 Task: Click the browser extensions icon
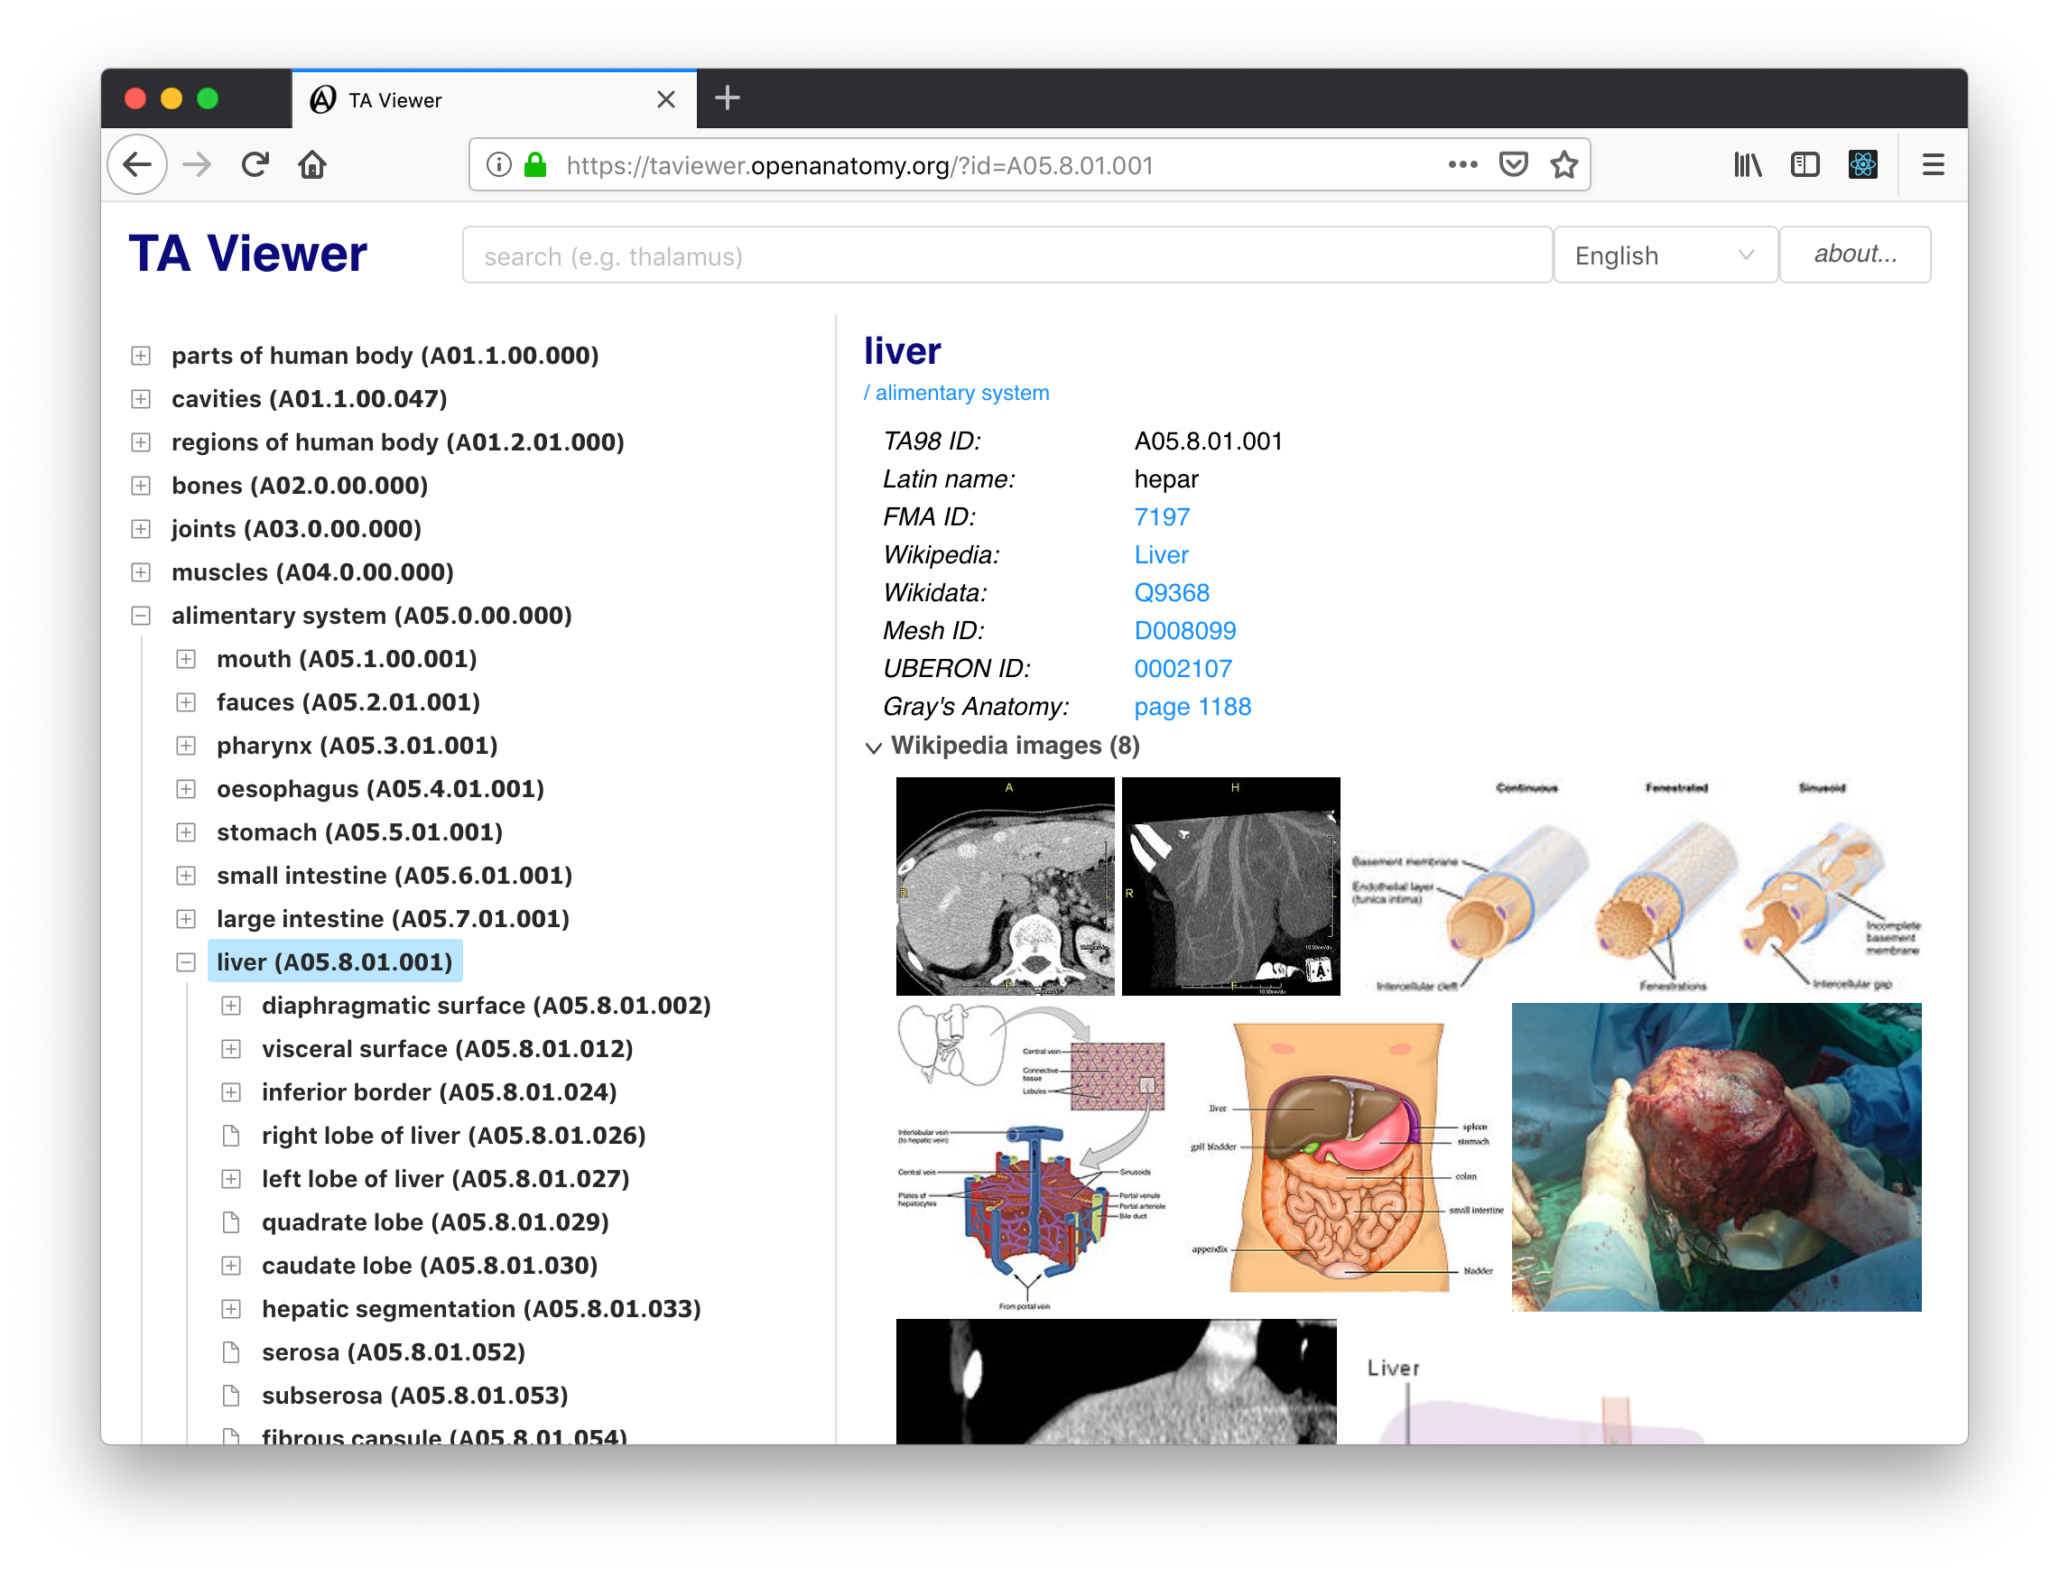point(1865,164)
